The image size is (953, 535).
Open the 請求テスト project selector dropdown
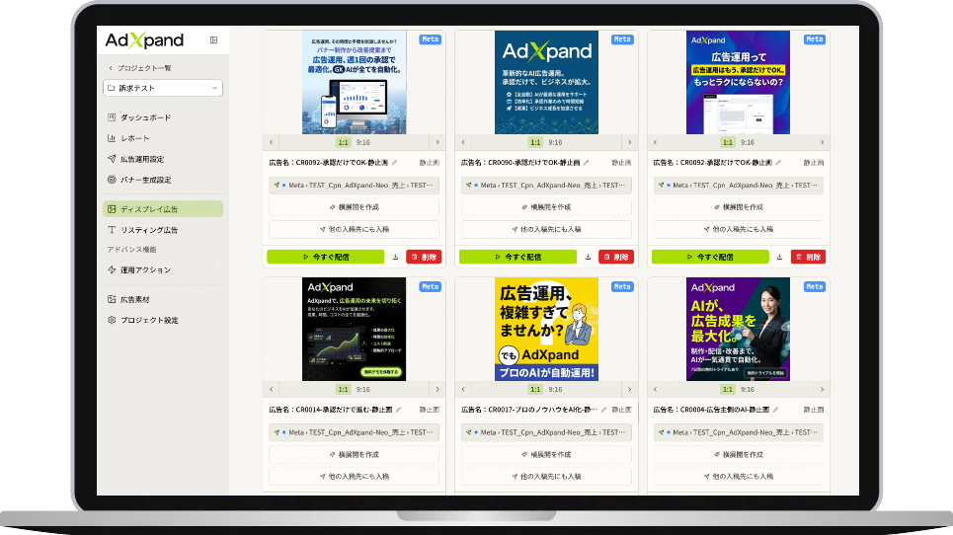click(163, 88)
